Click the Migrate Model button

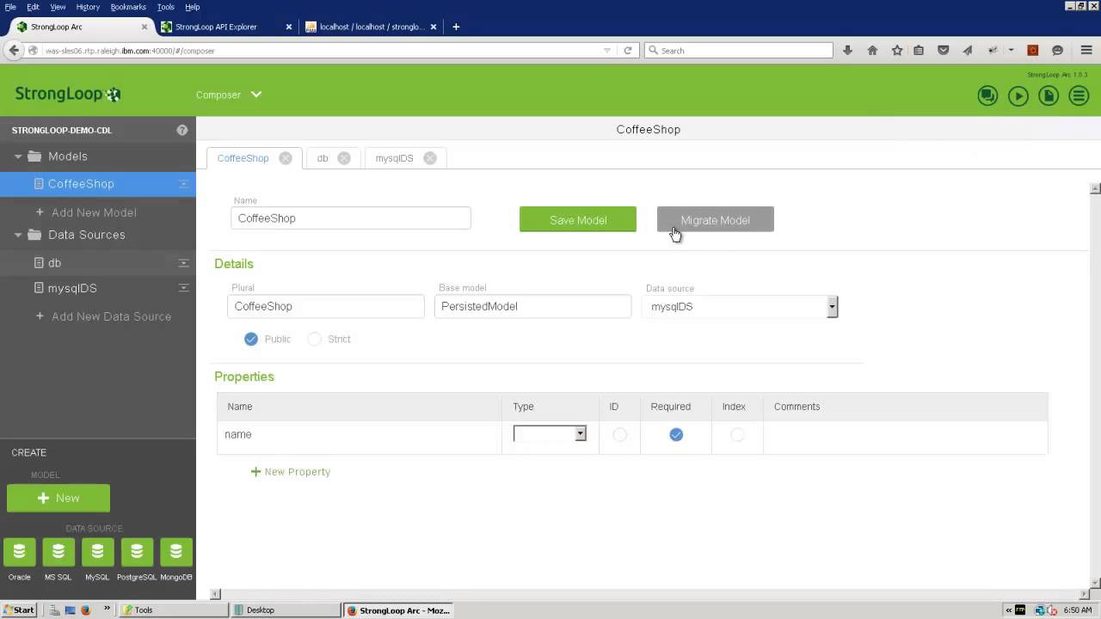click(716, 220)
